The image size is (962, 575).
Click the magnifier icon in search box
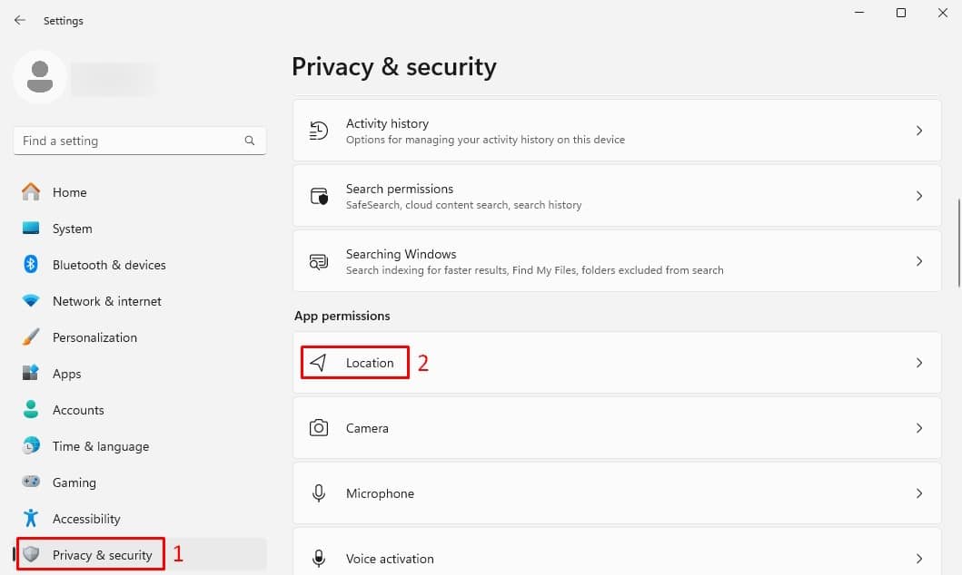tap(250, 141)
